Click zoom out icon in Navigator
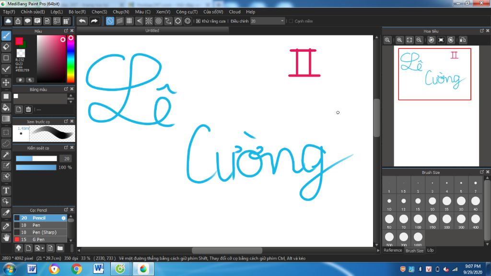The width and height of the screenshot is (491, 276). (x=419, y=40)
